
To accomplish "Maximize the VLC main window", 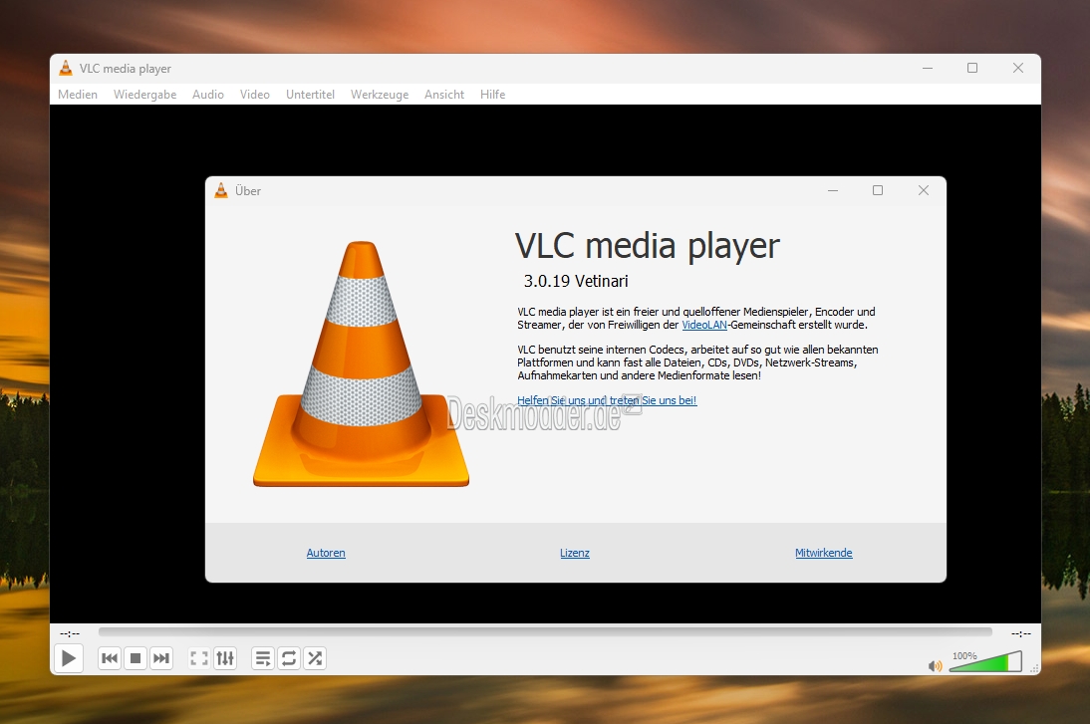I will (x=972, y=68).
